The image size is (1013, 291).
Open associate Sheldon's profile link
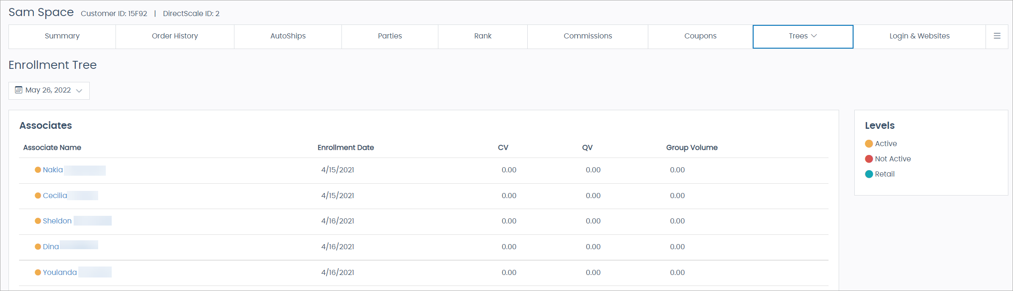(57, 221)
